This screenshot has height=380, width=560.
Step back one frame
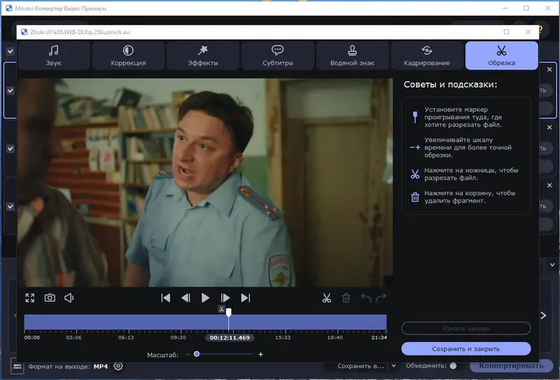coord(185,298)
